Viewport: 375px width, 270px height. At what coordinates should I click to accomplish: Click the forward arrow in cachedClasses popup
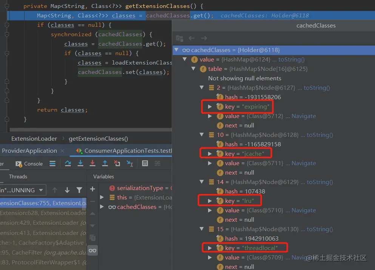[204, 38]
